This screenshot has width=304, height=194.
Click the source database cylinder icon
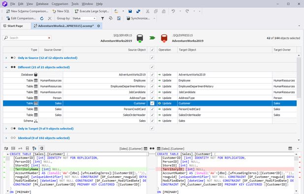pyautogui.click(x=140, y=38)
